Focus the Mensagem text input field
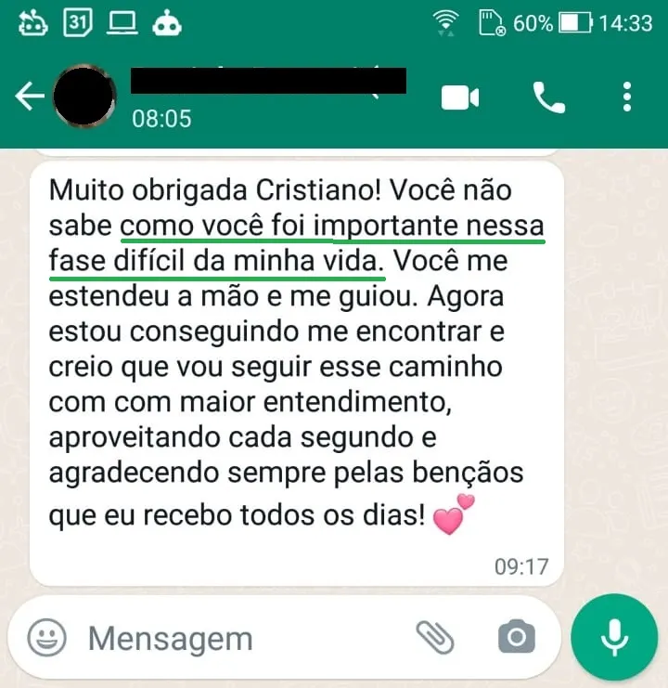This screenshot has height=688, width=668. tap(246, 639)
